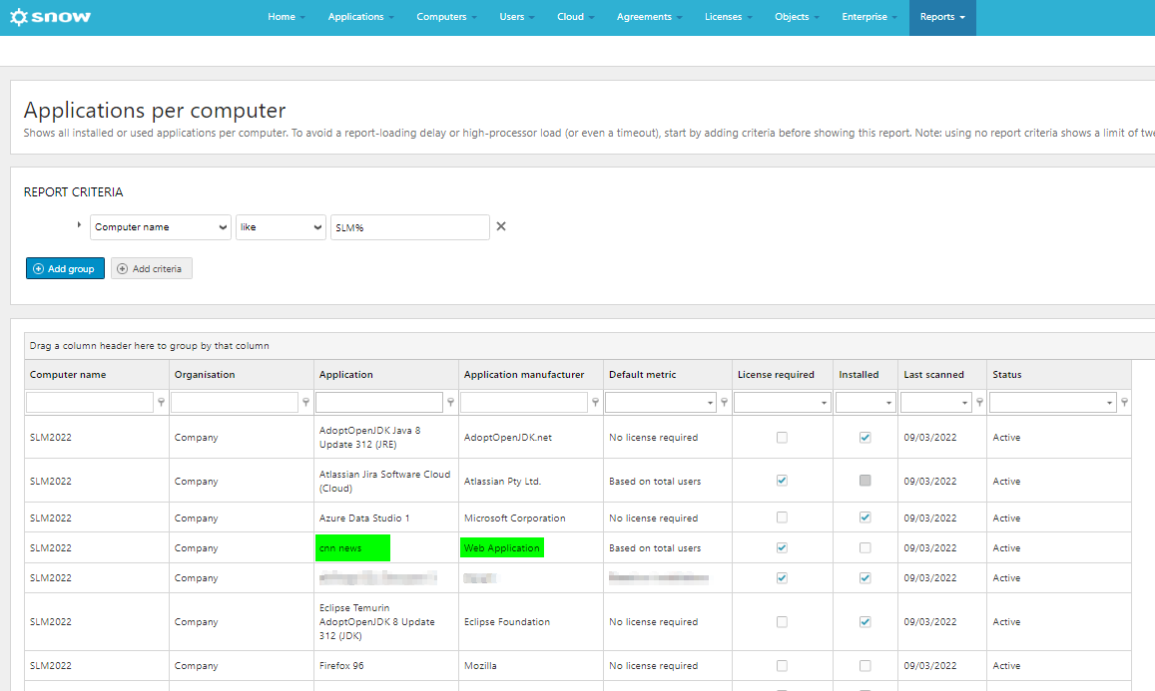Click the Add group button
Image resolution: width=1155 pixels, height=691 pixels.
point(65,268)
